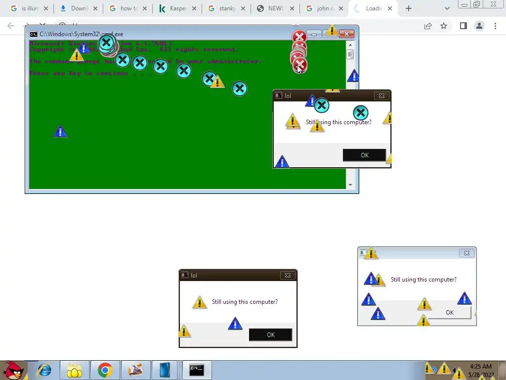Open the blue book taskbar icon

coord(165,370)
